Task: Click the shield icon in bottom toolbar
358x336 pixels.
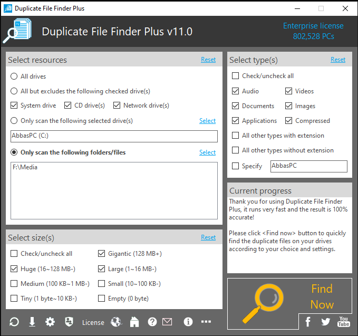Action: coord(69,322)
